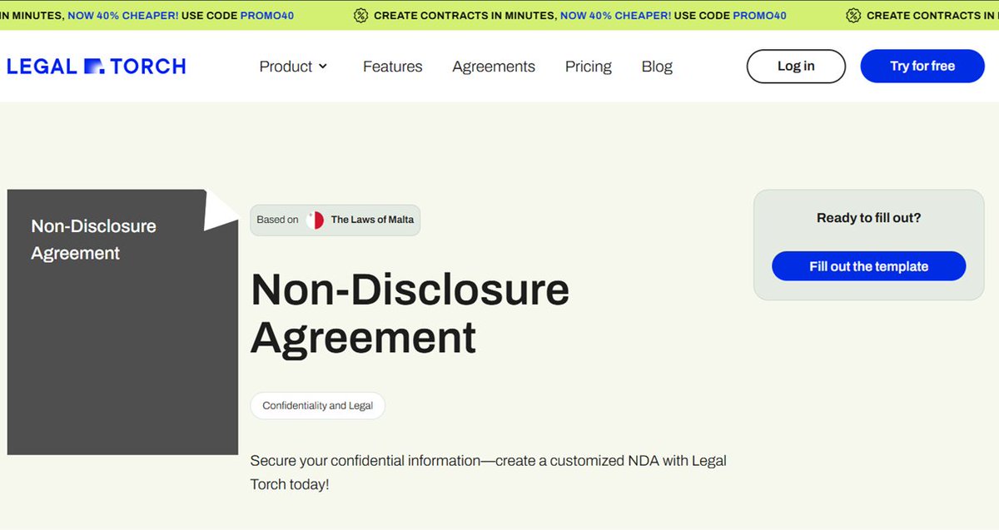The height and width of the screenshot is (530, 999).
Task: Click the promo discount icon in banner center
Action: tap(360, 16)
